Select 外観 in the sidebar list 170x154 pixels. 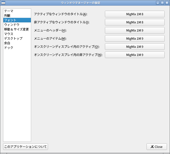[x=17, y=16]
